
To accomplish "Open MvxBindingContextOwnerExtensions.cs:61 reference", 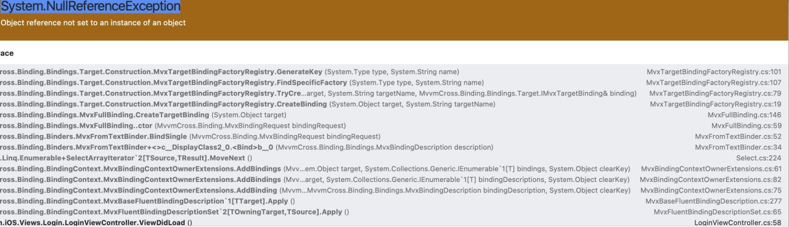I will click(711, 168).
